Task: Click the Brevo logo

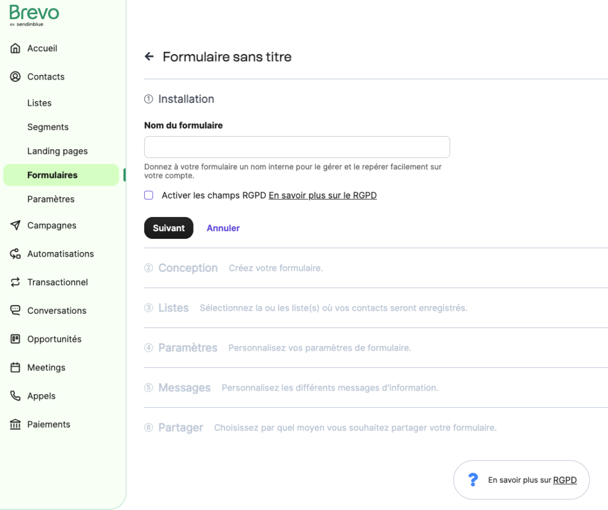Action: point(34,14)
